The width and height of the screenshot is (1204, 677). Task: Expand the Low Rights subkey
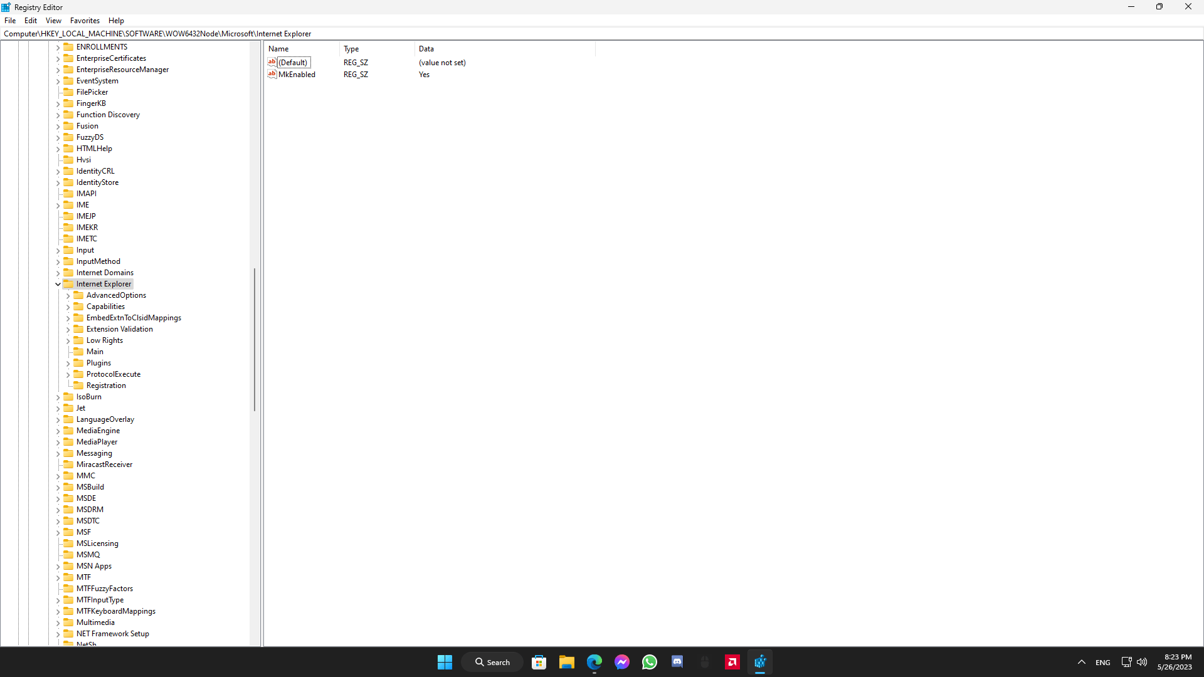pyautogui.click(x=68, y=341)
